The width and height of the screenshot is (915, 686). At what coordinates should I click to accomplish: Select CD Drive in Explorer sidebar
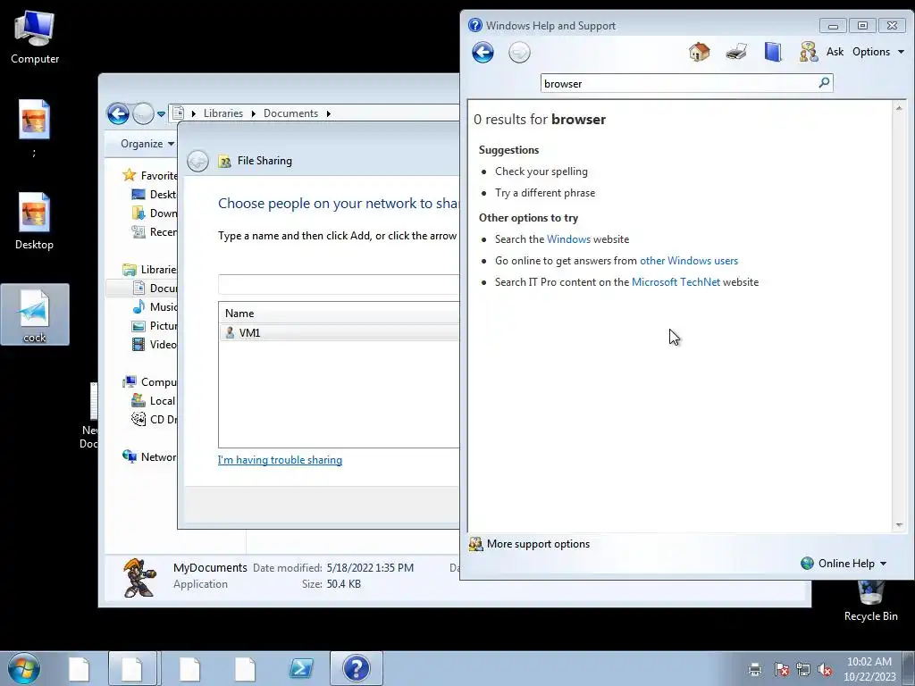[154, 420]
